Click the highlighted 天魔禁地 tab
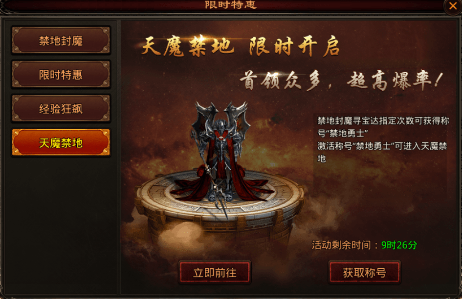The height and width of the screenshot is (299, 462). tap(61, 143)
